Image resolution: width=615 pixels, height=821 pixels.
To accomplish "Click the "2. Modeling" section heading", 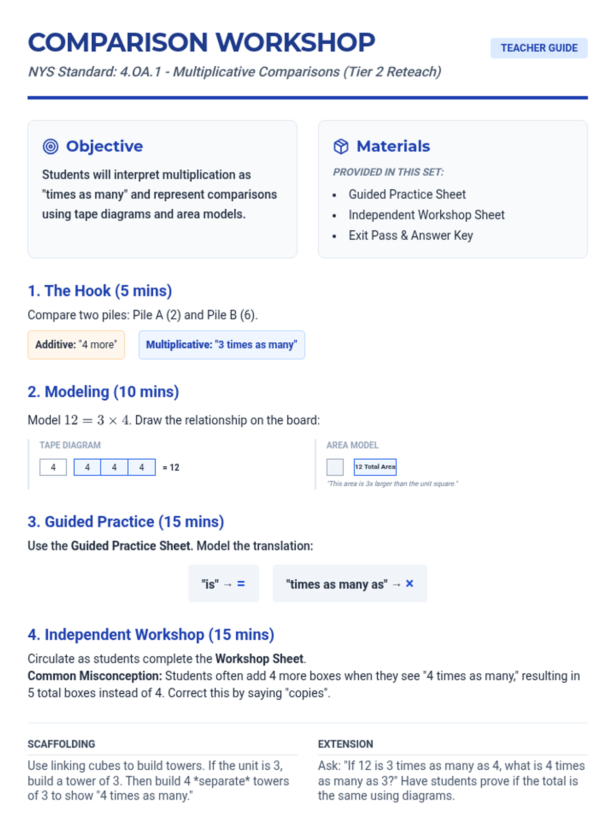I will coord(104,392).
